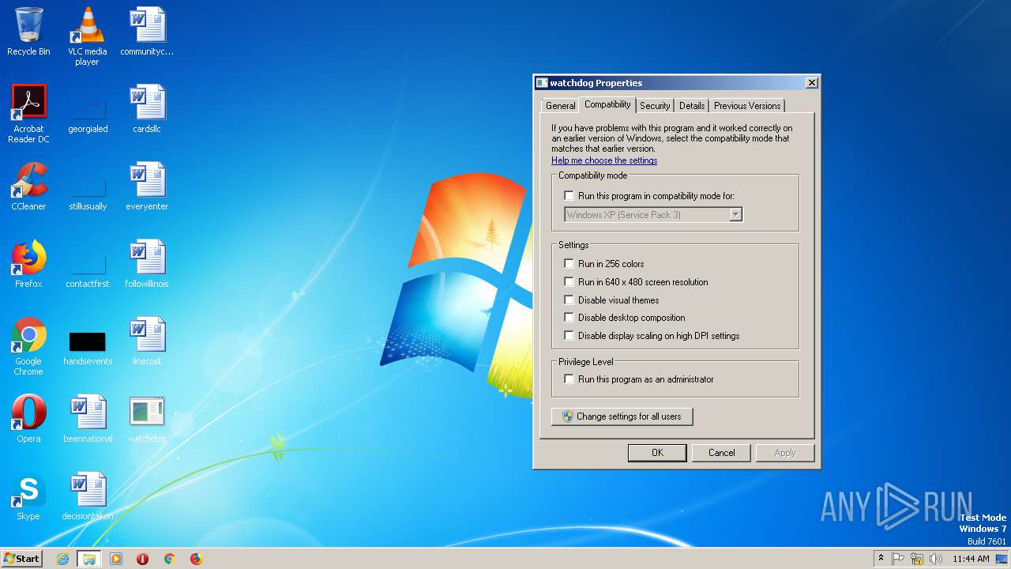Open the volume control in system tray
Viewport: 1011px width, 569px height.
[936, 559]
